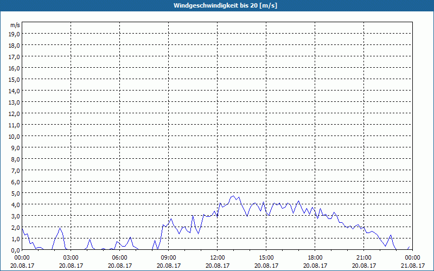Click the 13,0 y-axis label
434x271 pixels.
click(15, 102)
